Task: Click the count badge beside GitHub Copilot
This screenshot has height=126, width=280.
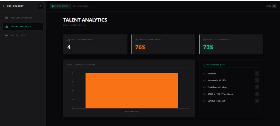Action: pos(257,101)
